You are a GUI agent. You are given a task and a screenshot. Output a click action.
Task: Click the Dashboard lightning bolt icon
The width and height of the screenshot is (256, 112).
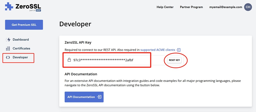(x=8, y=40)
